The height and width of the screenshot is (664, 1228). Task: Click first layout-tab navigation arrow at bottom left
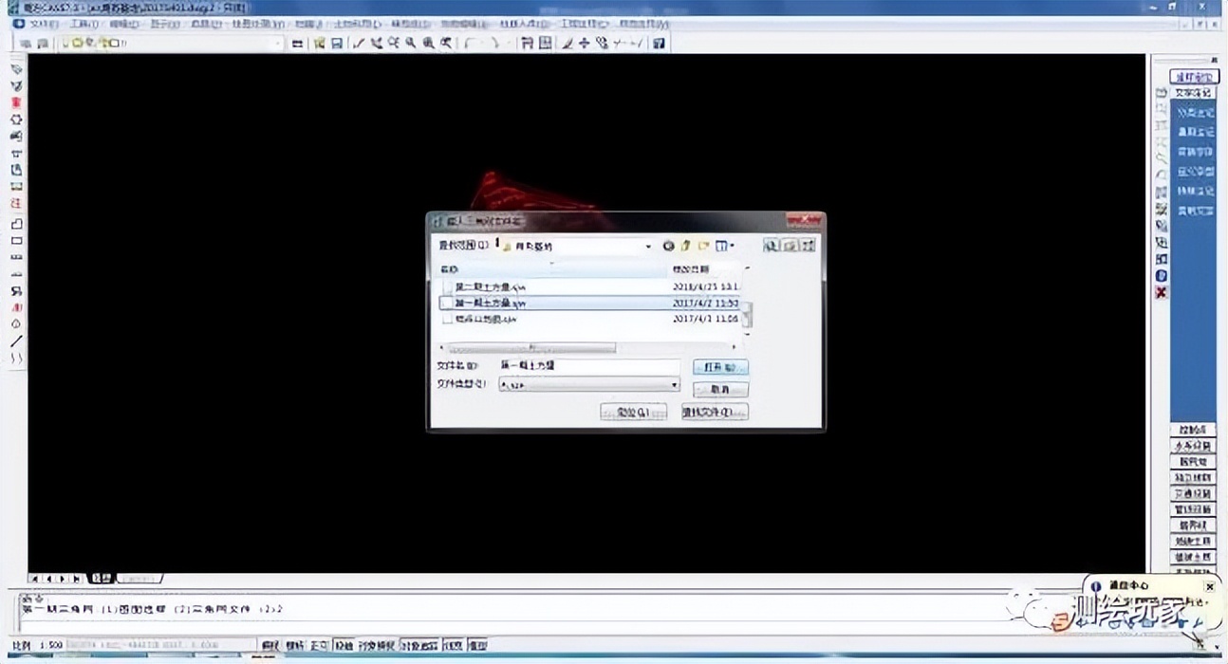click(x=35, y=578)
